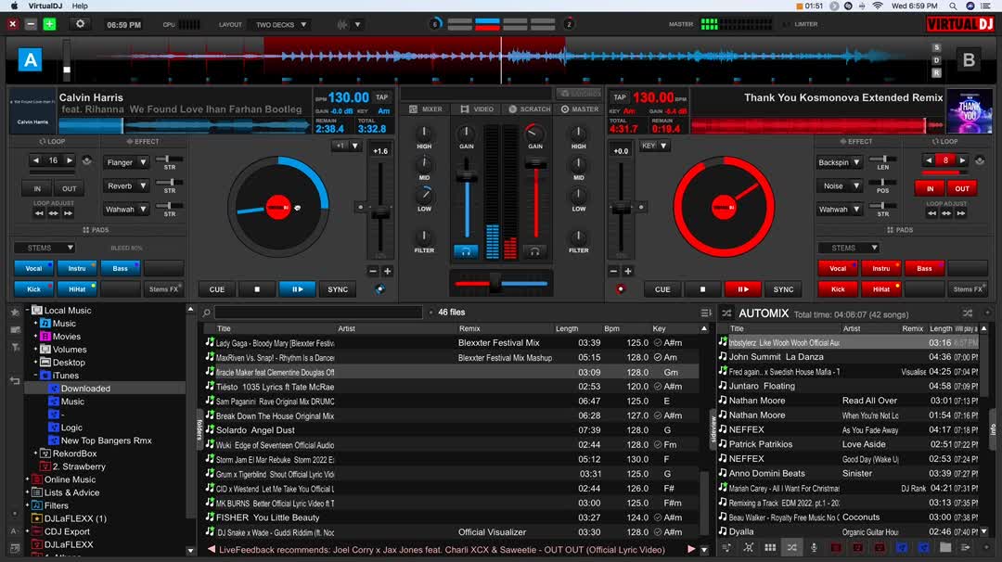Viewport: 1002px width, 562px height.
Task: Toggle deck B Kick stem pad
Action: [x=838, y=289]
